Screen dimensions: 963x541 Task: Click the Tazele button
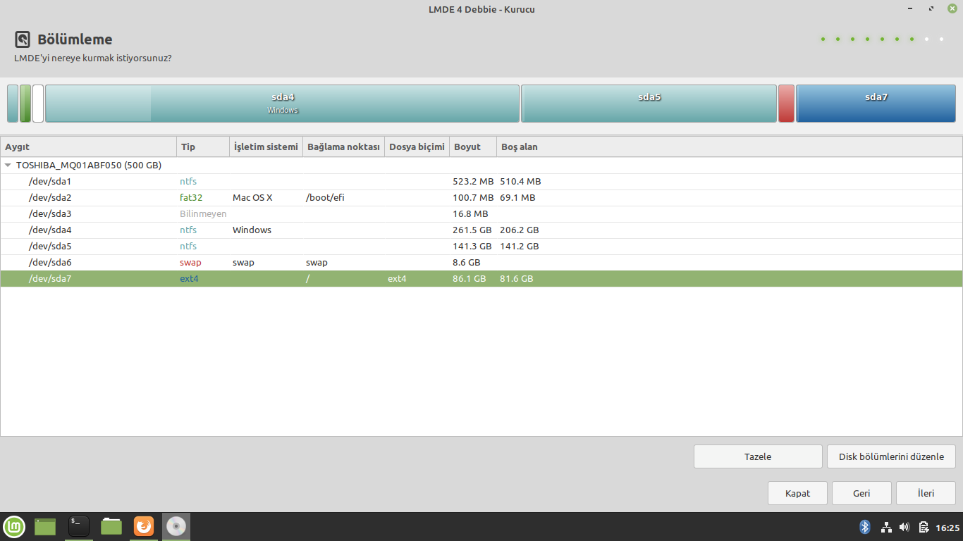click(x=758, y=456)
